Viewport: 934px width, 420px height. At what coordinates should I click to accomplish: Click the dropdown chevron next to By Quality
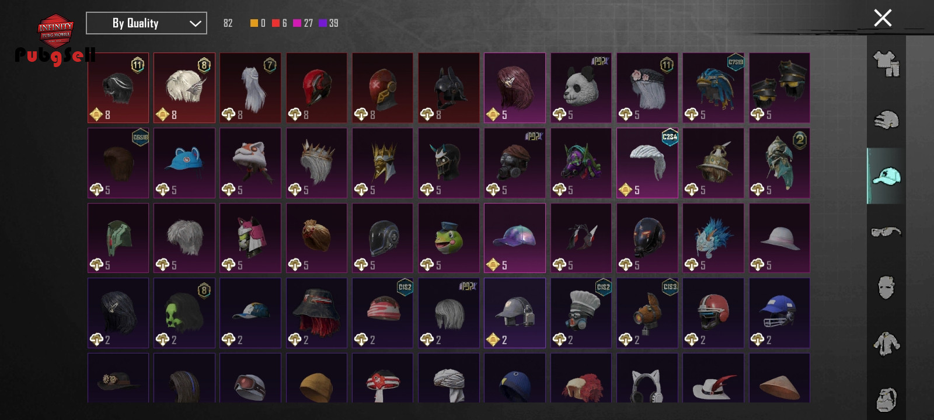tap(195, 23)
